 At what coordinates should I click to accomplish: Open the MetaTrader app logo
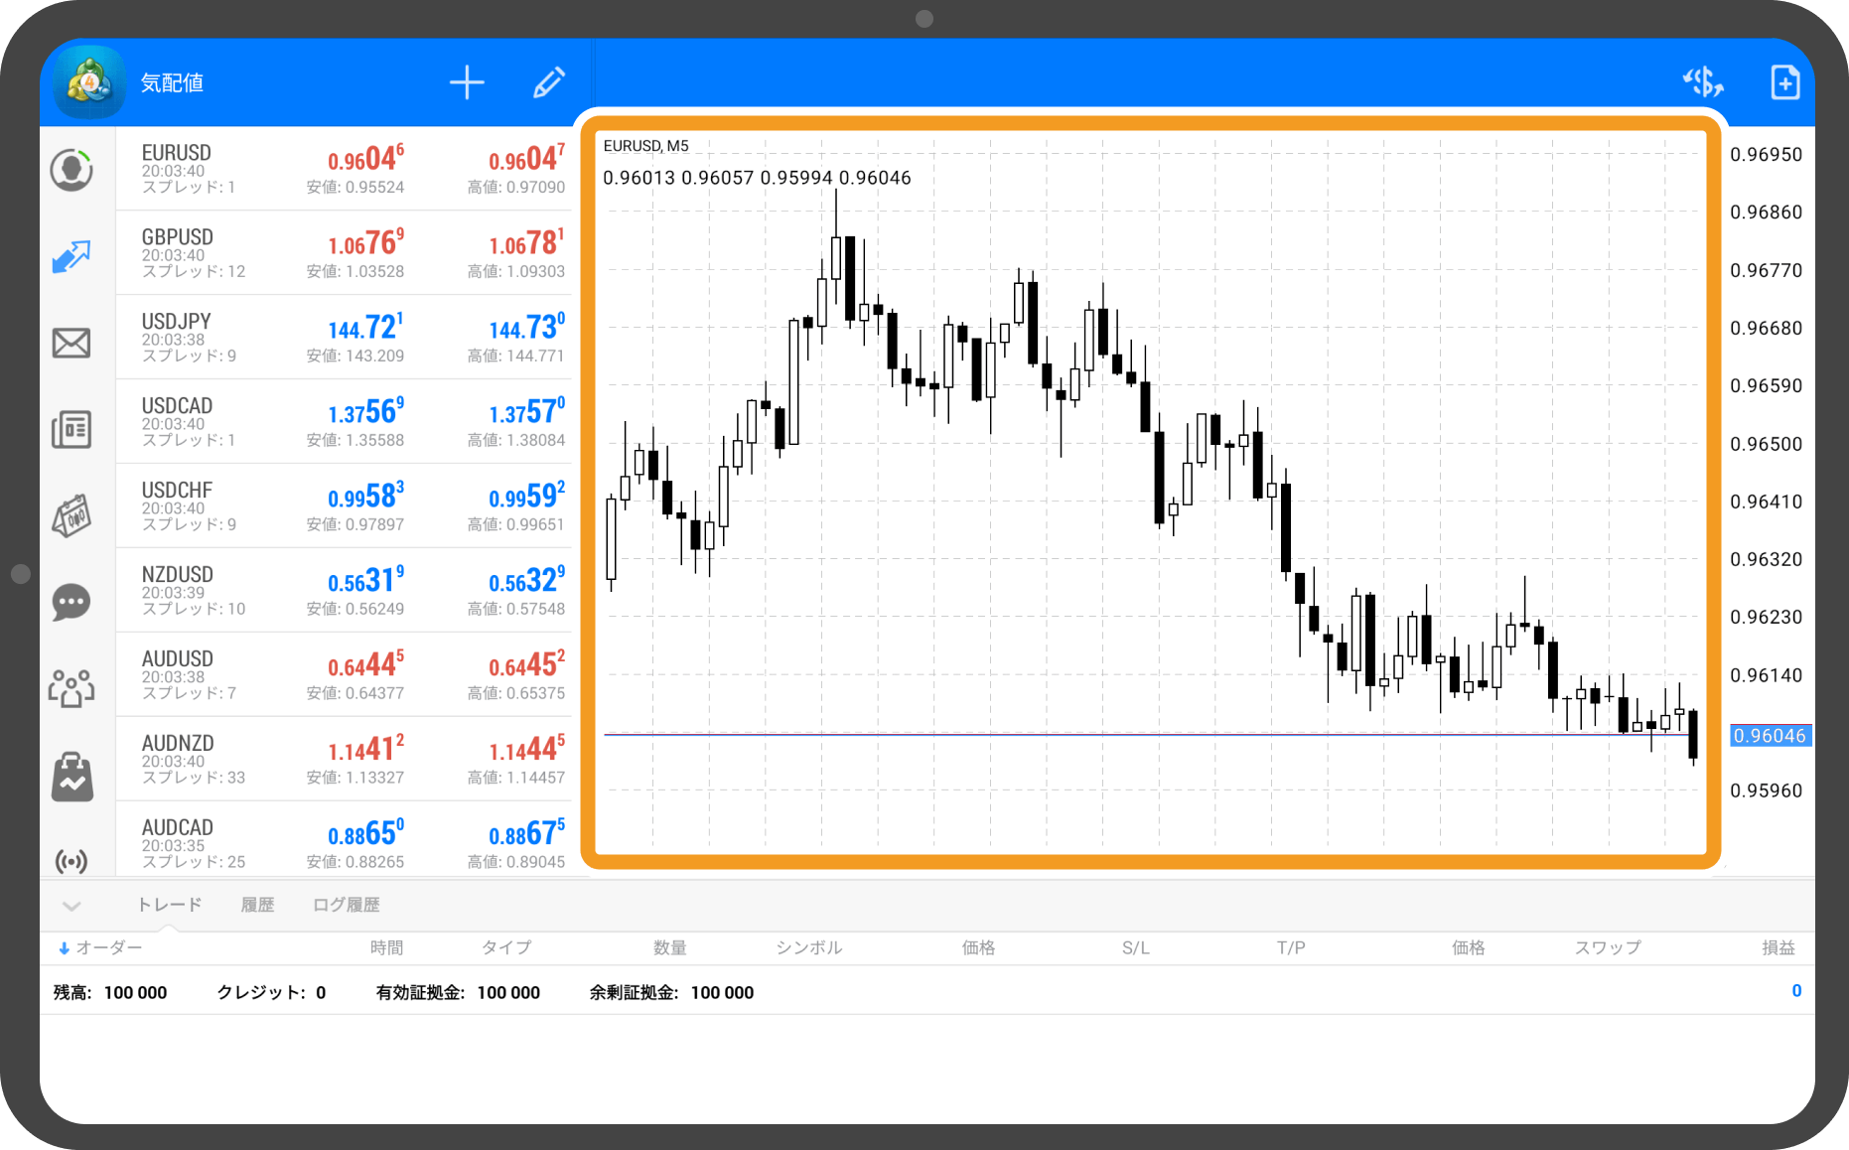click(x=89, y=82)
